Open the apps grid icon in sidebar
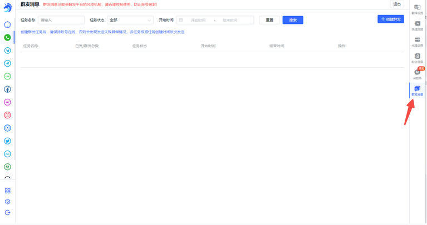Image resolution: width=427 pixels, height=225 pixels. (8, 191)
